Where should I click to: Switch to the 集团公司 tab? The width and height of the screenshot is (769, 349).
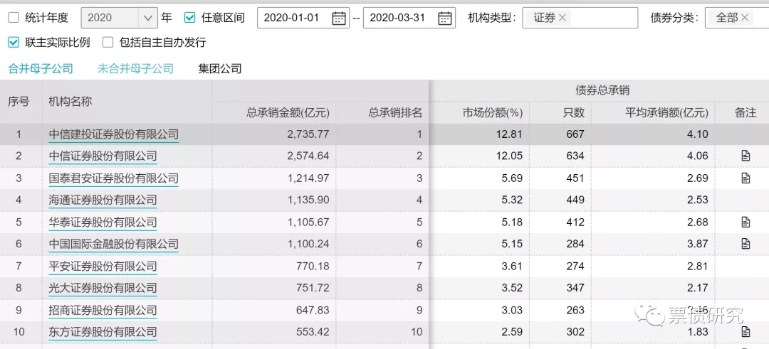220,69
